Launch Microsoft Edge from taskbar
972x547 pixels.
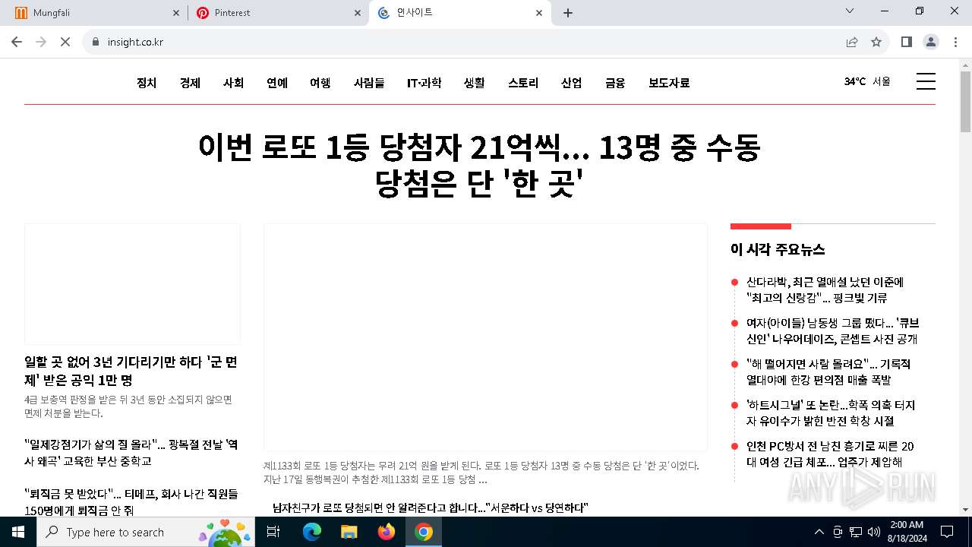click(312, 532)
